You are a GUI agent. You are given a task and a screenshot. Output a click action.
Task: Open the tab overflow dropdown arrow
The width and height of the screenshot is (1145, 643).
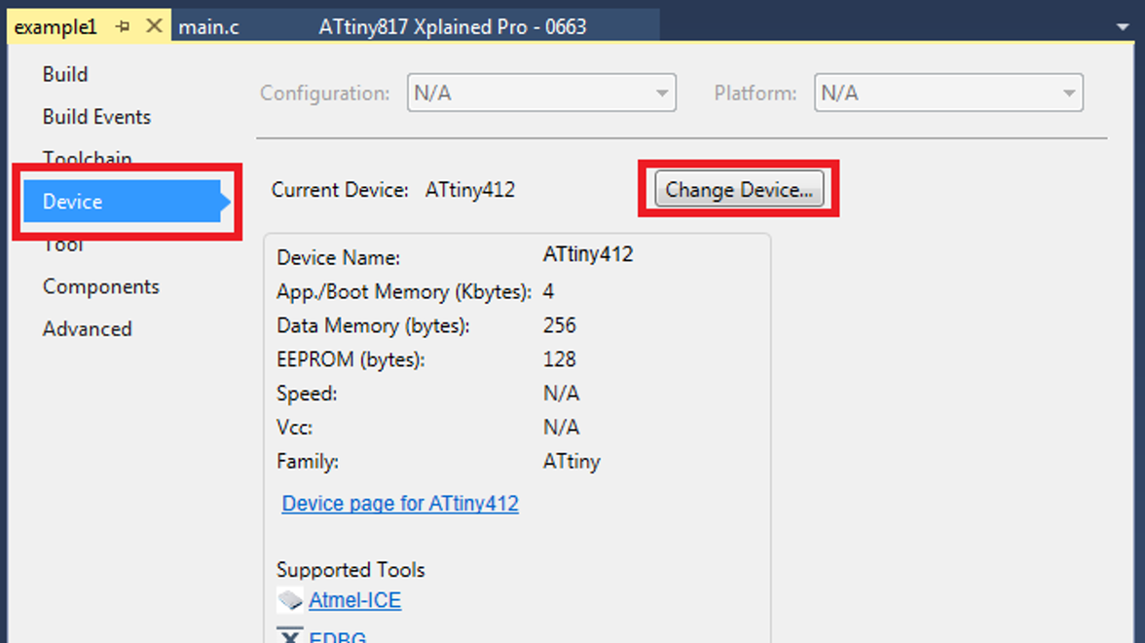pos(1123,27)
